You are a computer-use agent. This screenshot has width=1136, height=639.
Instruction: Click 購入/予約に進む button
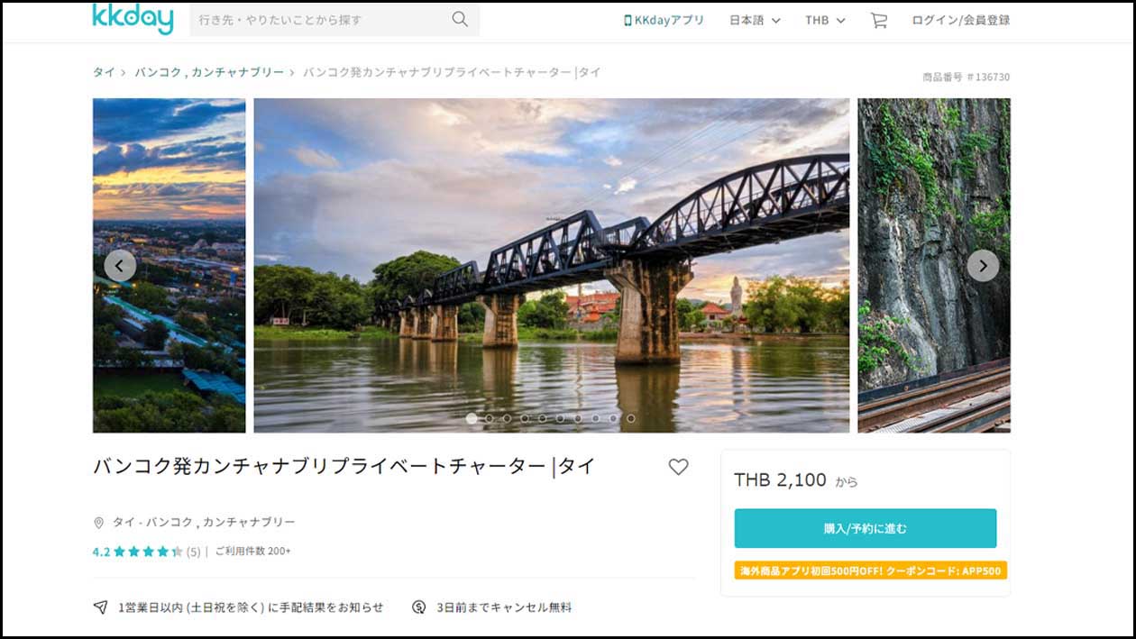click(866, 528)
